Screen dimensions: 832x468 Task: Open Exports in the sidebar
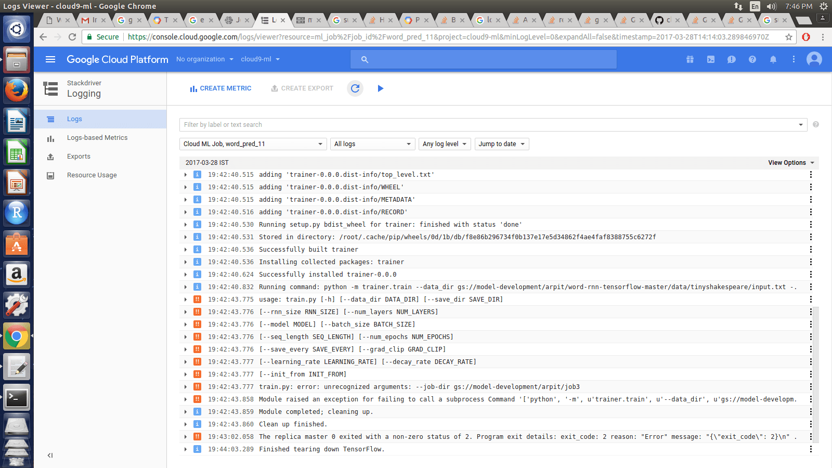100,157
